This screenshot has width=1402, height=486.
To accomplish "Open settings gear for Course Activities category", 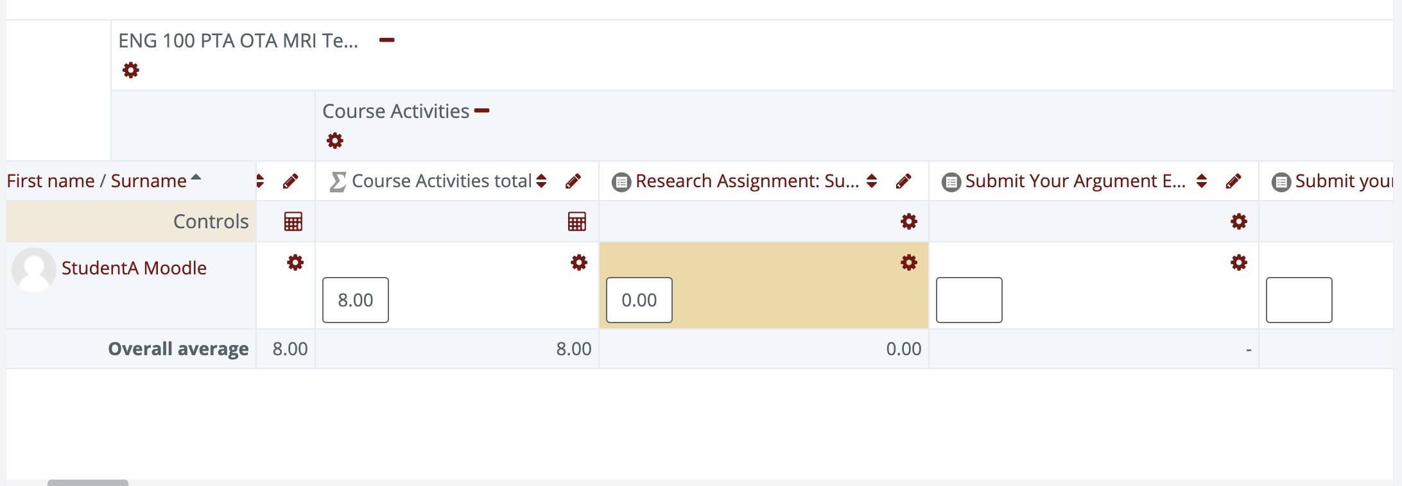I will pyautogui.click(x=334, y=140).
